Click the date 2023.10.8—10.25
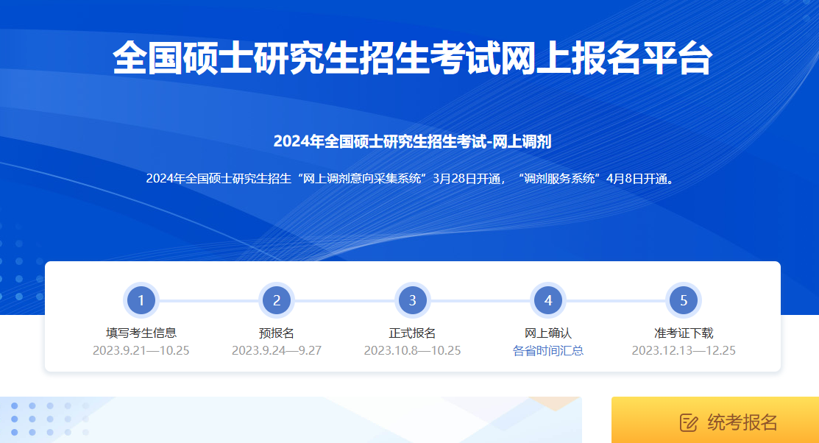The width and height of the screenshot is (819, 443). (413, 350)
